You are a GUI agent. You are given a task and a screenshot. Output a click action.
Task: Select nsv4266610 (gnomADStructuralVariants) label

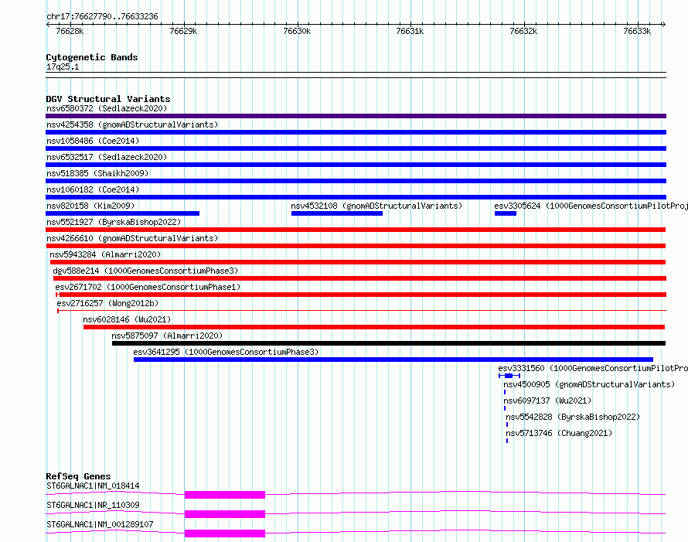tap(132, 238)
